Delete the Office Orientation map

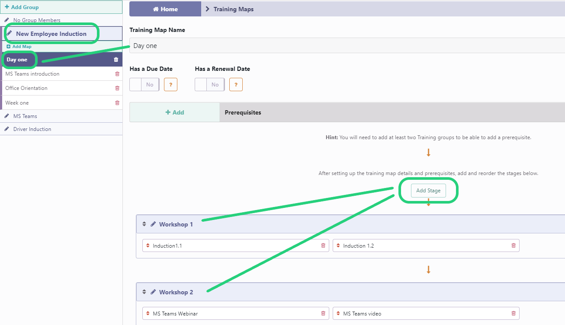tap(117, 88)
